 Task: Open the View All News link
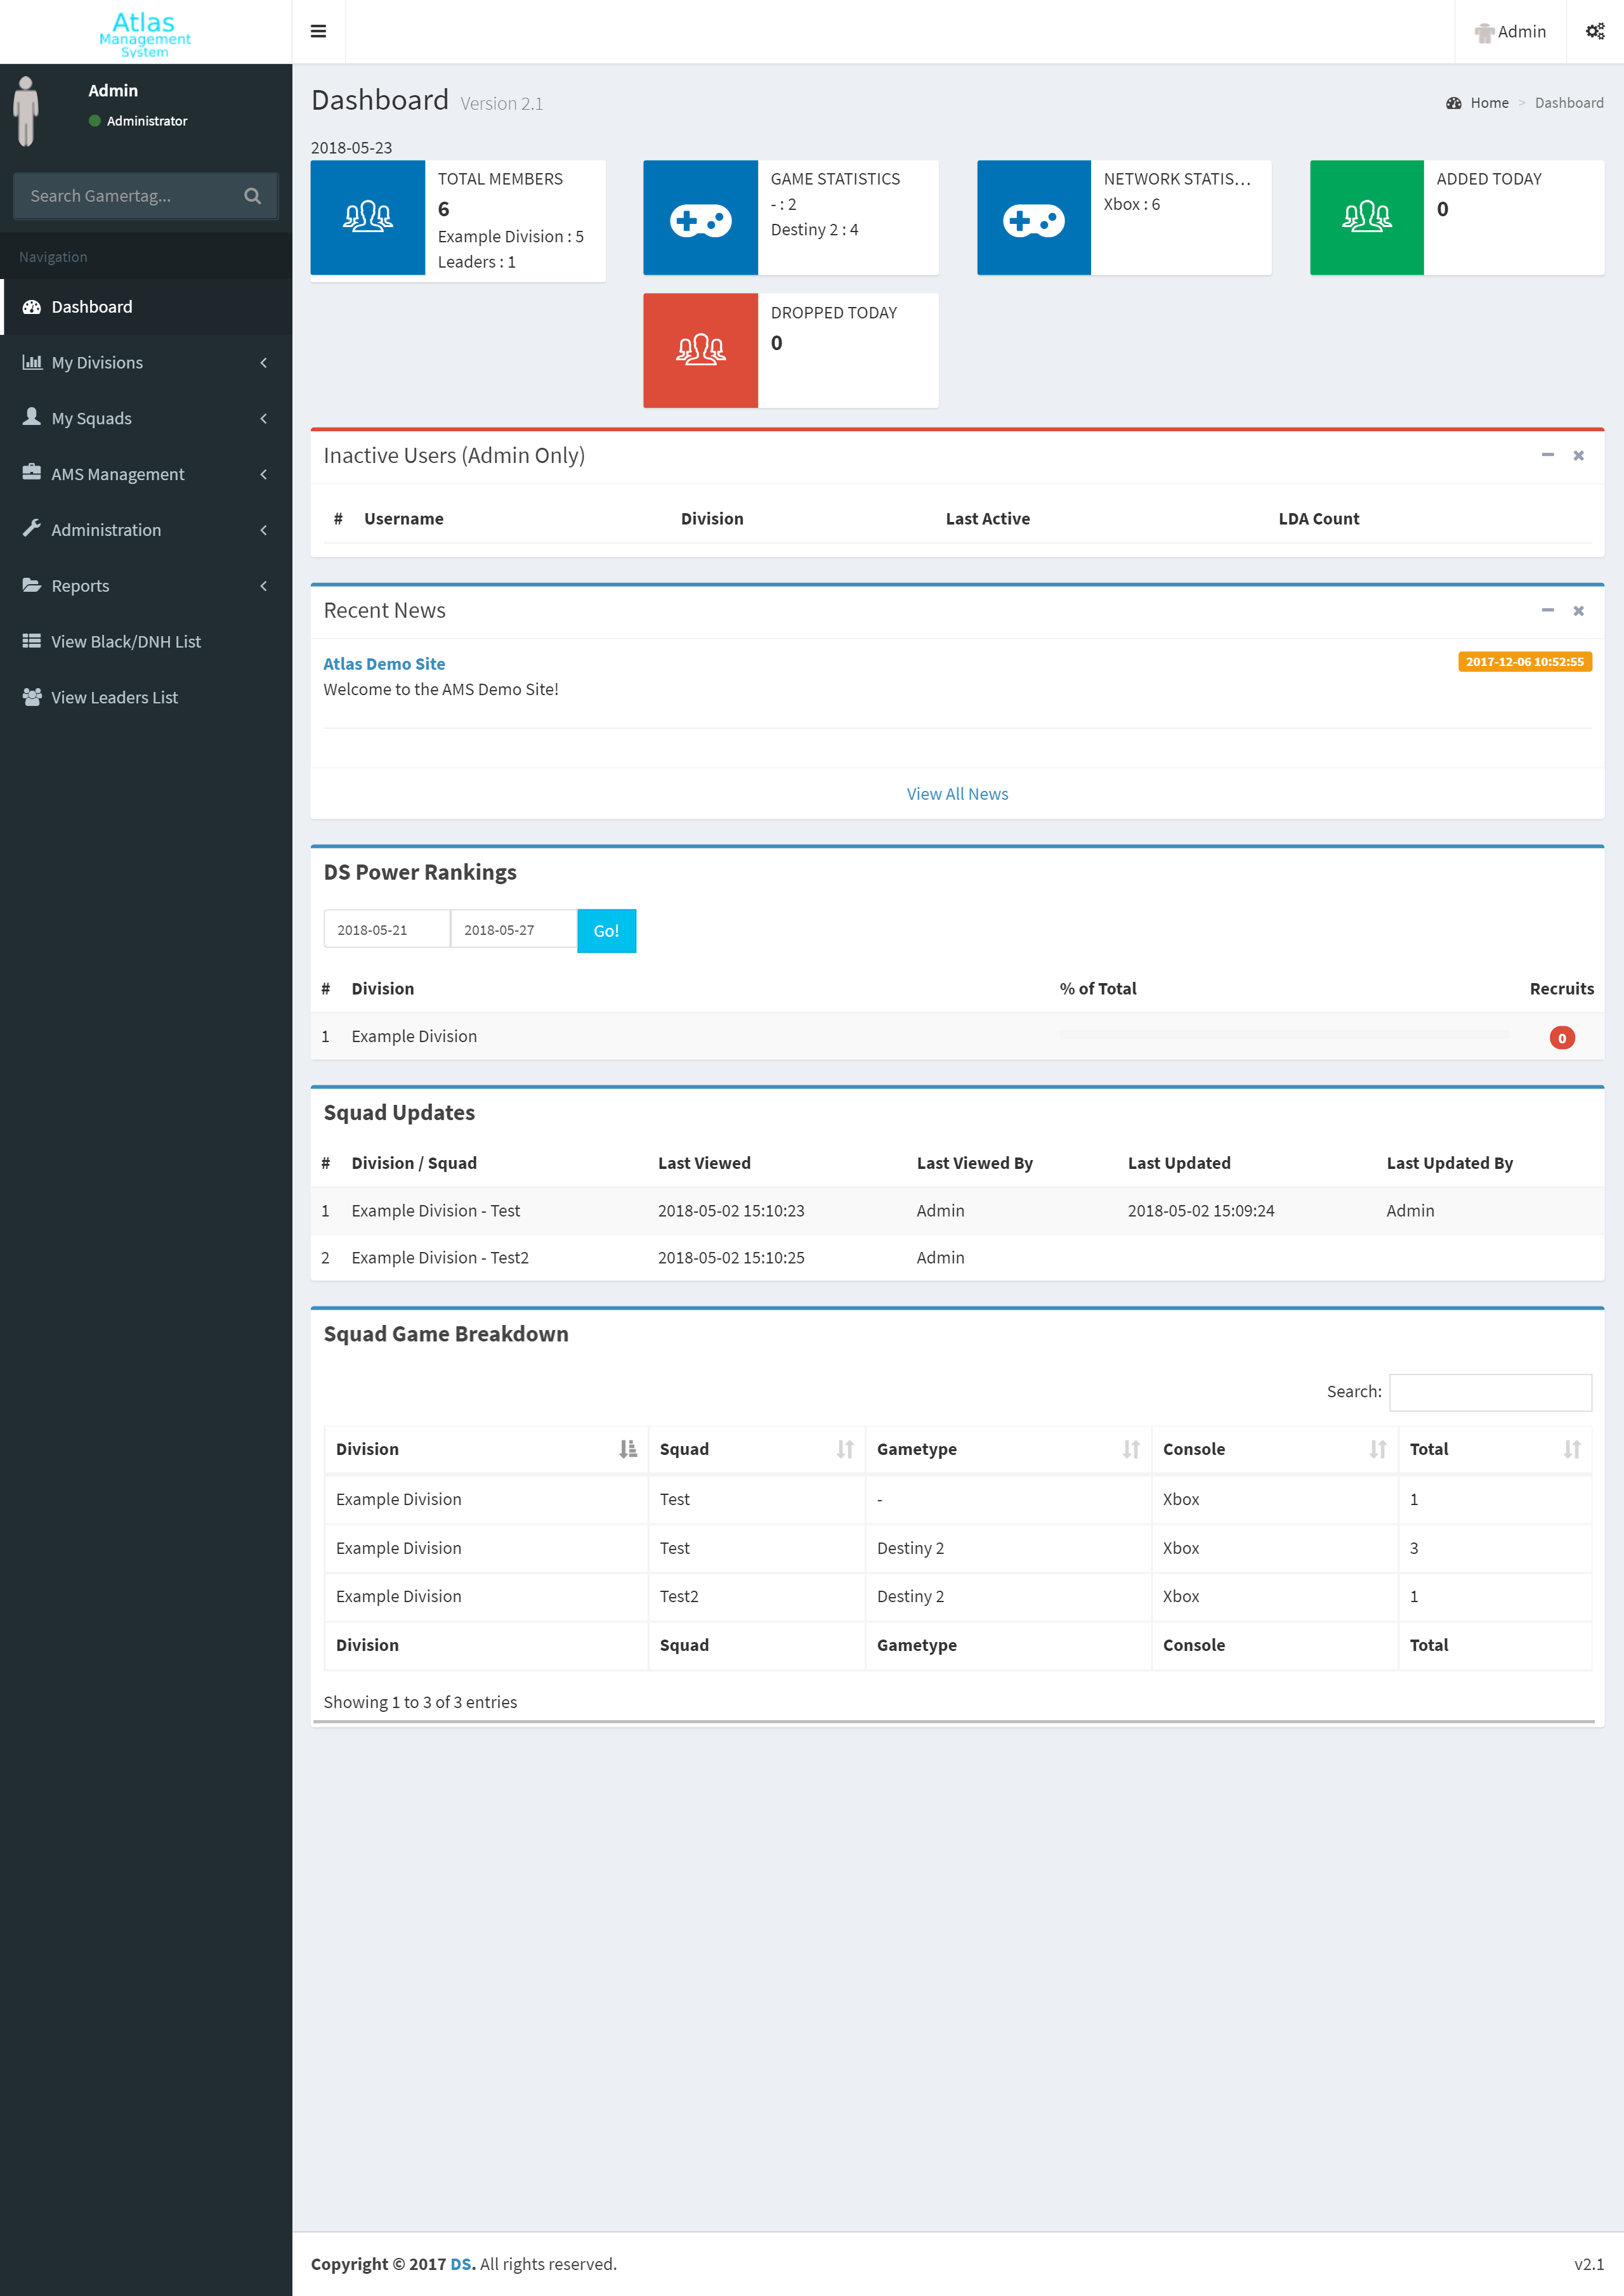(957, 794)
